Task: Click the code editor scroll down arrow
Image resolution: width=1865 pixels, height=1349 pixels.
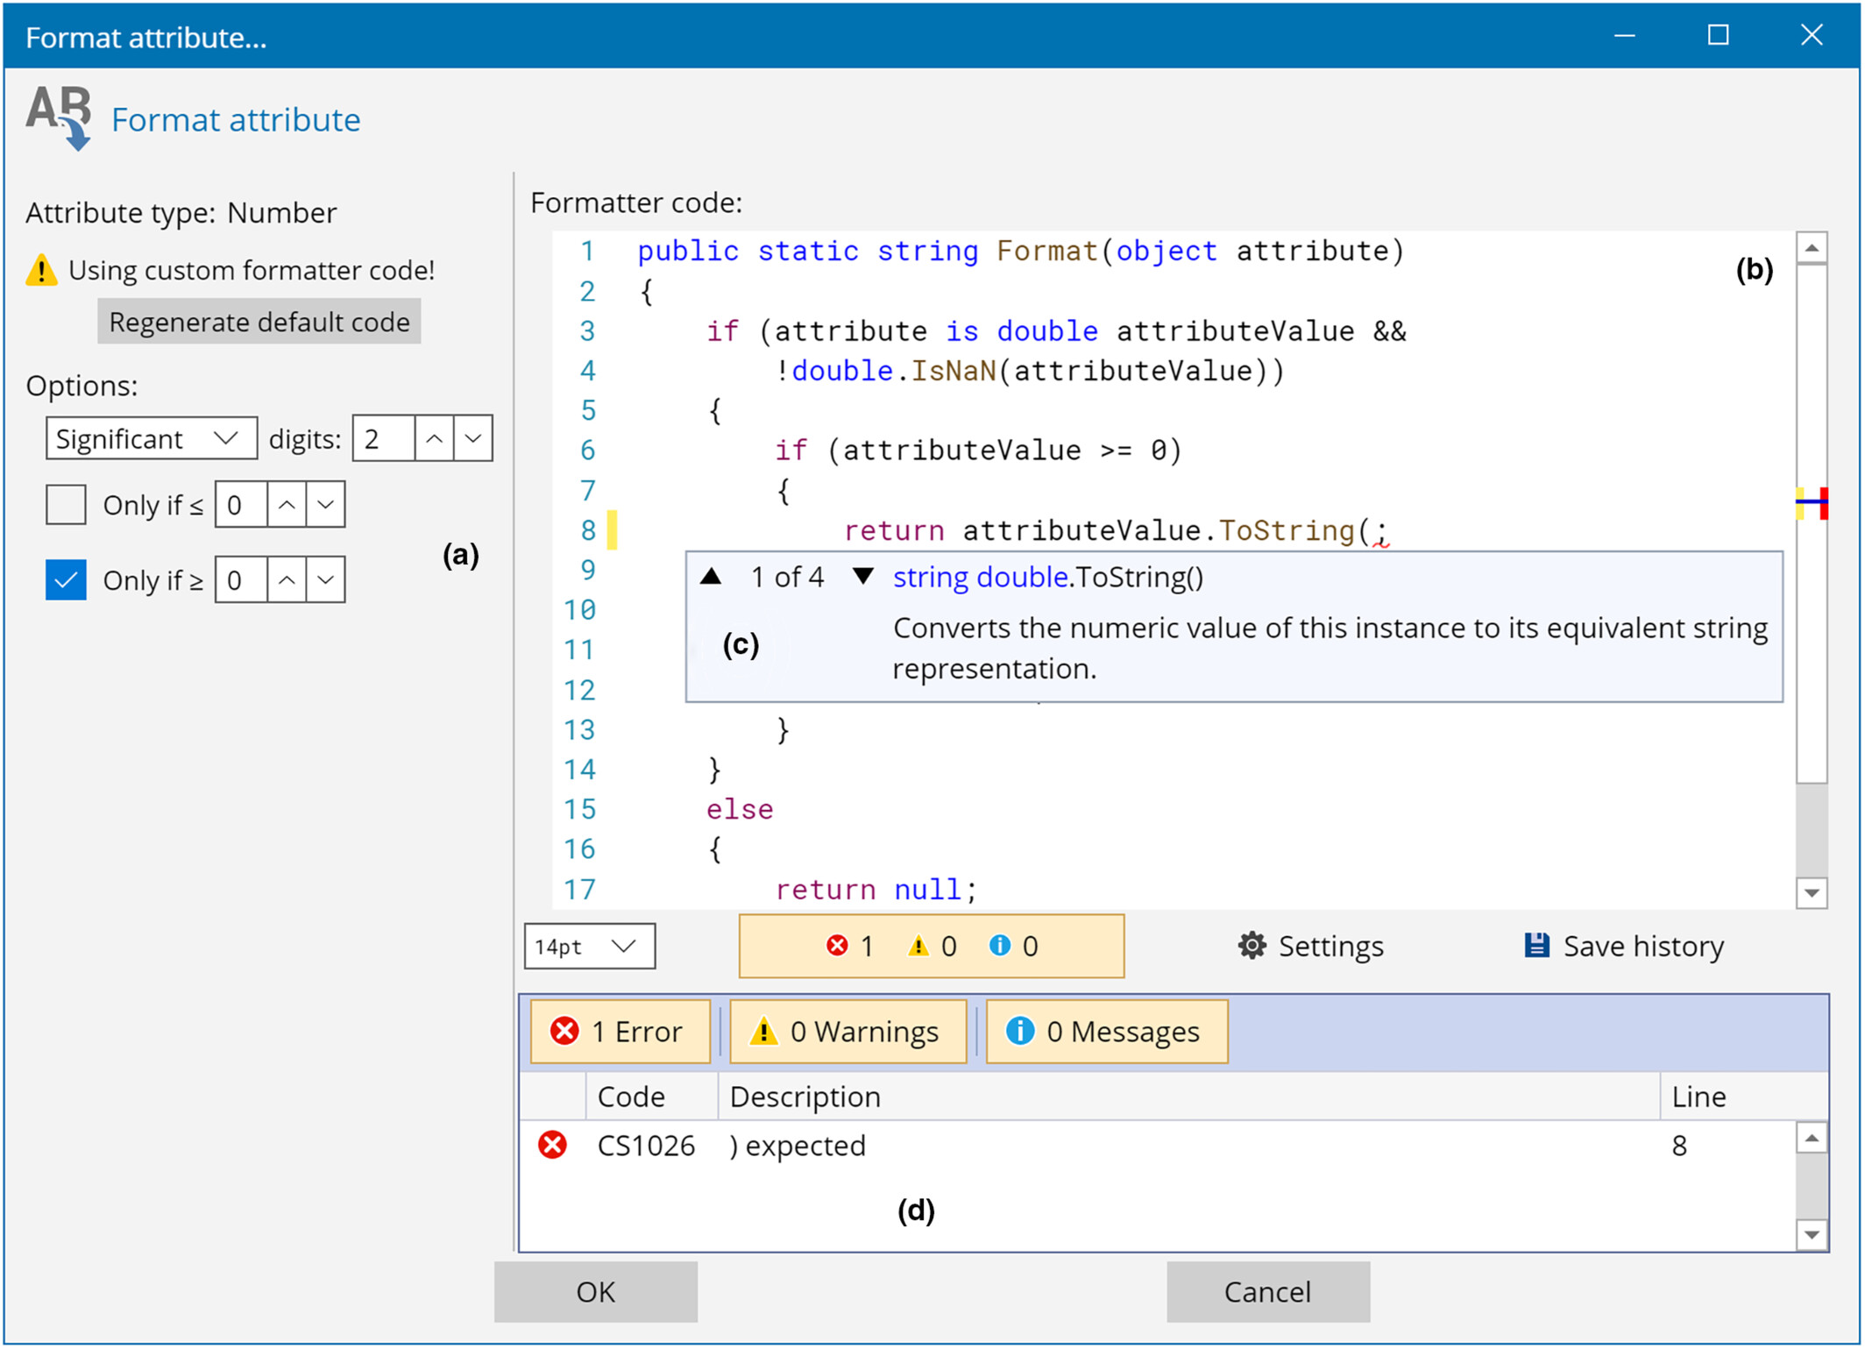Action: tap(1812, 893)
